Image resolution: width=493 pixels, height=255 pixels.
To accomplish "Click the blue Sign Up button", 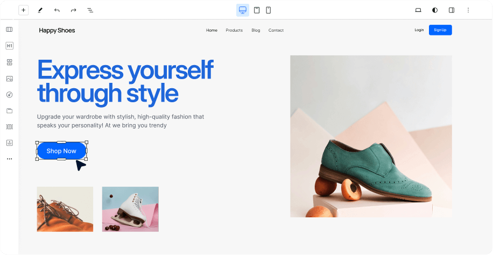I will pos(440,30).
